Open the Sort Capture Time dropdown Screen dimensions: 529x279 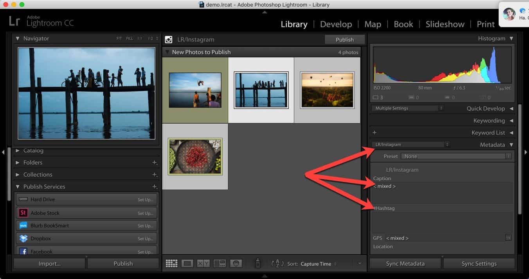(x=318, y=264)
